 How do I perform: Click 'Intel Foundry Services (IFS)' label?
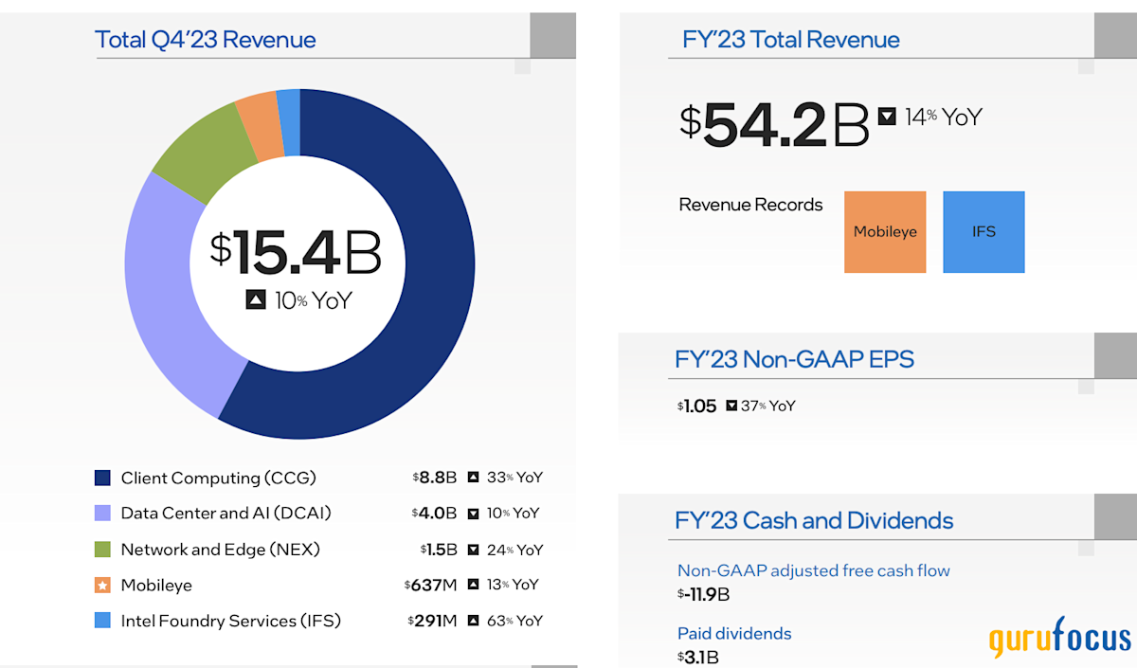(231, 622)
